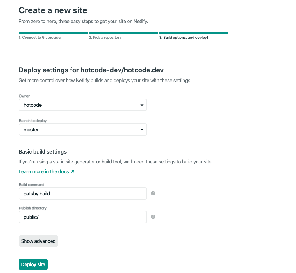The image size is (296, 273).
Task: Click inside the Build command field
Action: coord(83,193)
